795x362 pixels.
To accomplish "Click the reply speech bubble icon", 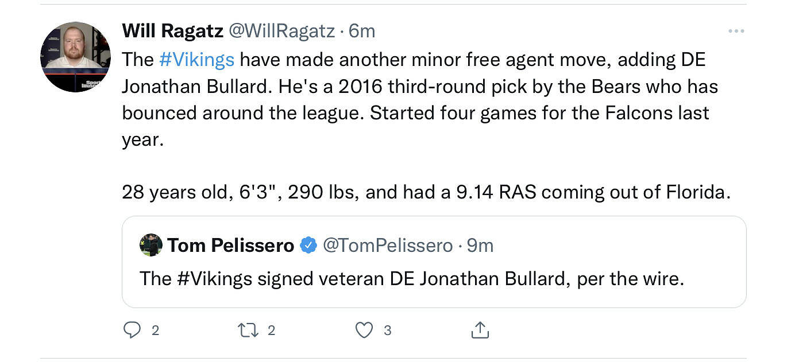I will (133, 330).
